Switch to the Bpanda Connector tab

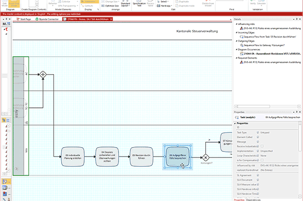tap(47, 19)
